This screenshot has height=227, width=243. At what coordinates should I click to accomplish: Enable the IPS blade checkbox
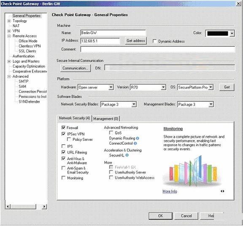click(x=63, y=146)
